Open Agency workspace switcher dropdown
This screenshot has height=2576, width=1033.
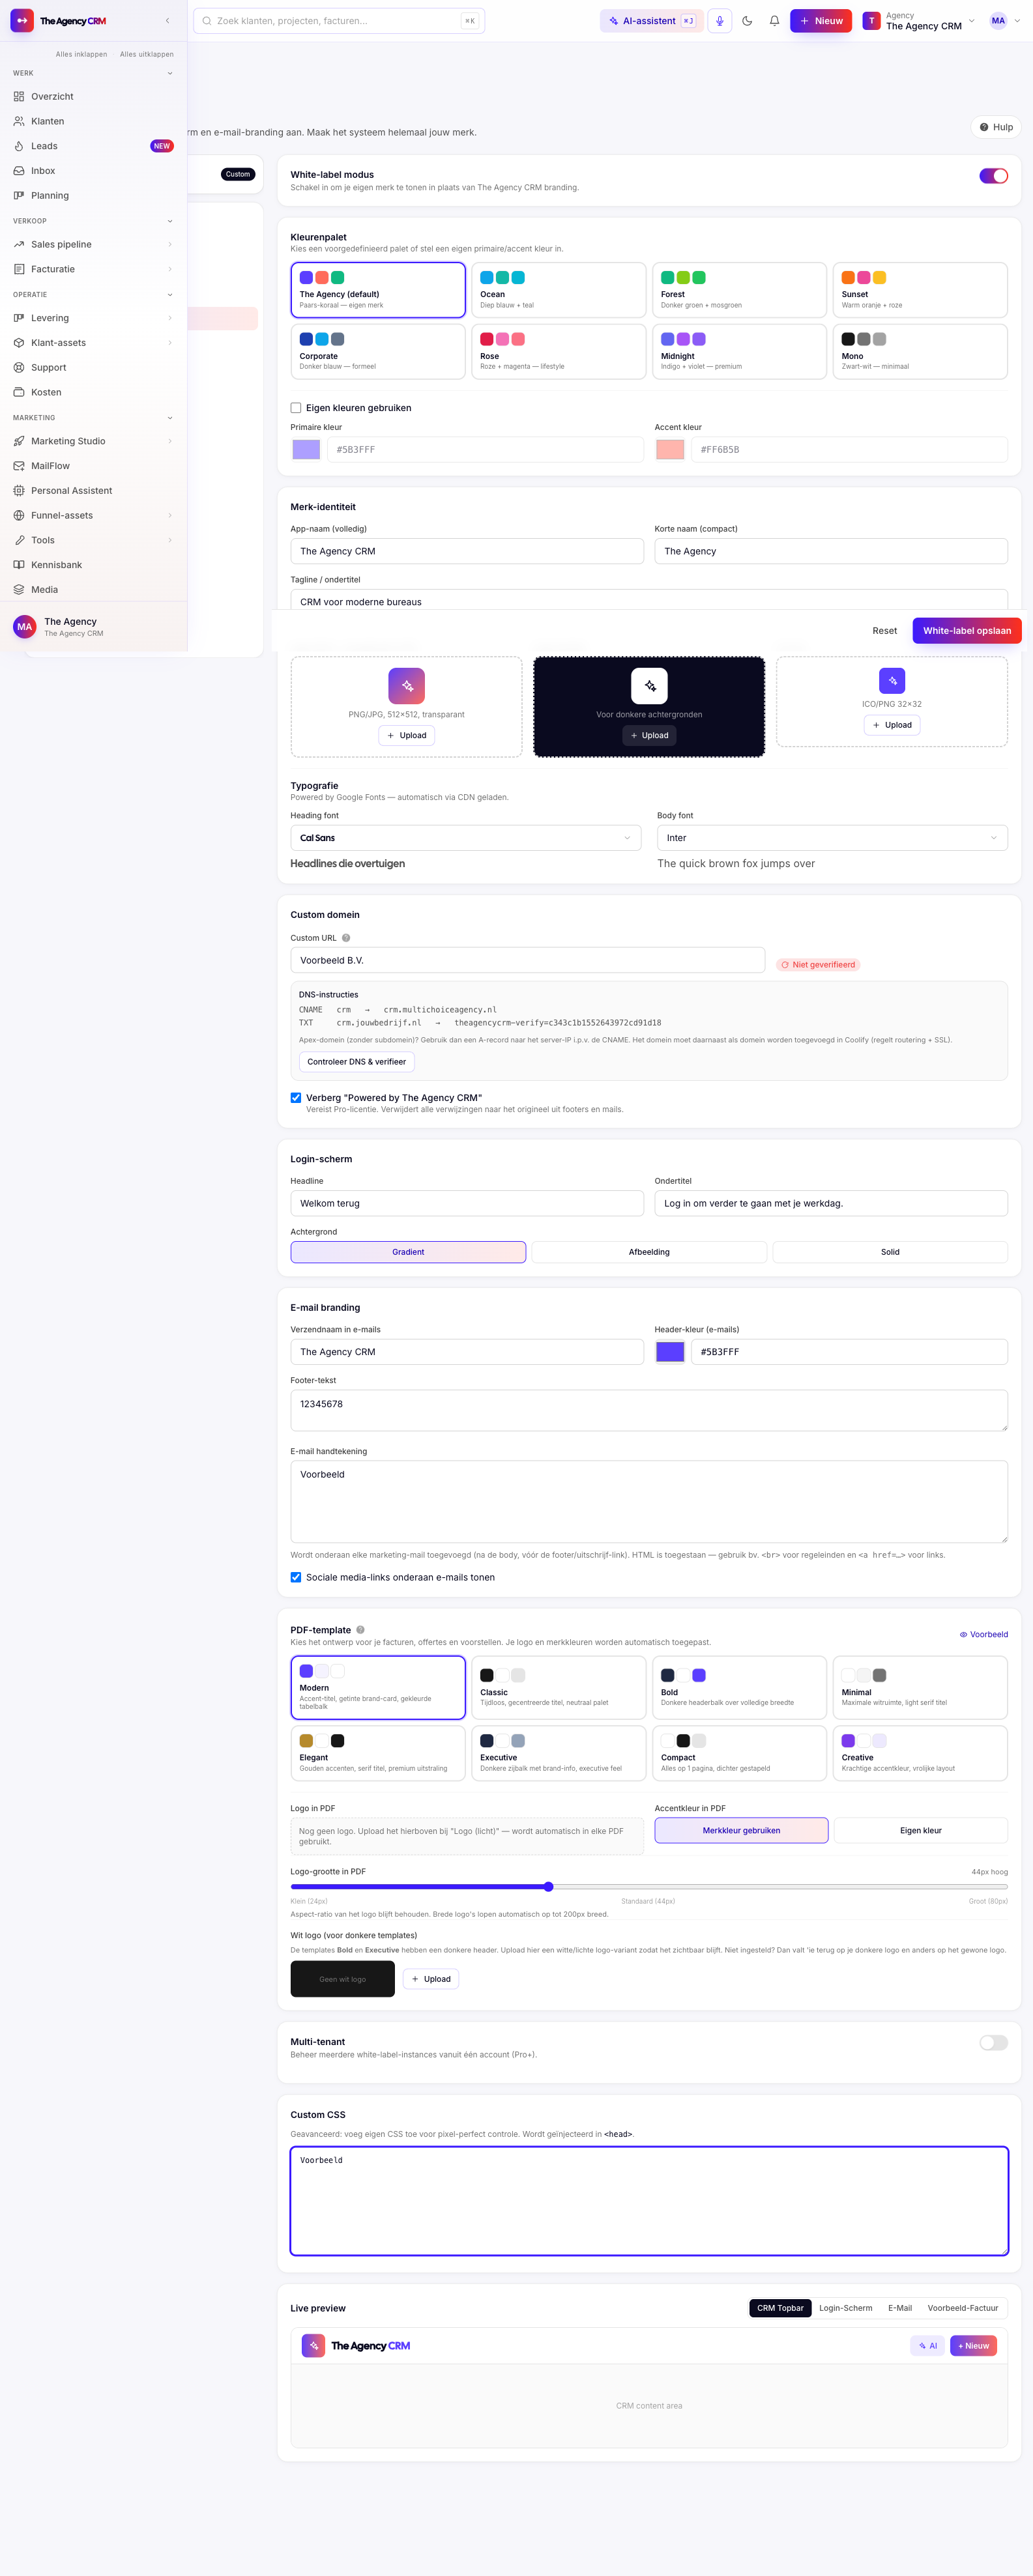[x=919, y=21]
